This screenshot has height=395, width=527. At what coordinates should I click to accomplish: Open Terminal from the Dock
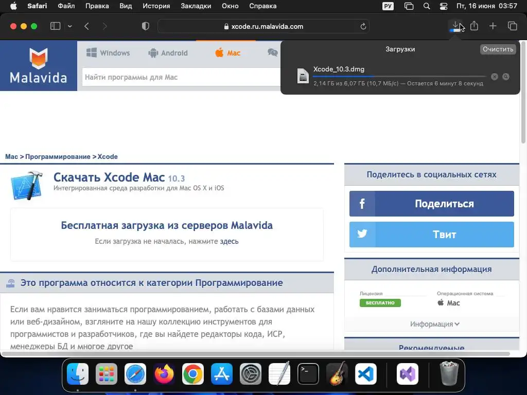(308, 374)
